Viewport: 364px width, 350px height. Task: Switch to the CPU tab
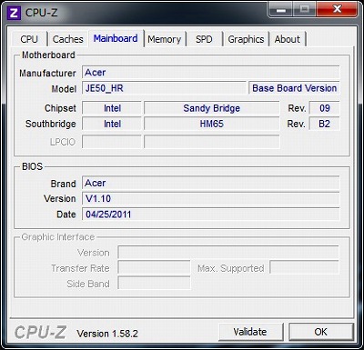pos(29,39)
